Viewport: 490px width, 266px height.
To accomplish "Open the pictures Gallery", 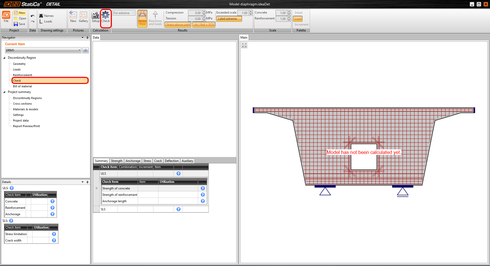I will [83, 15].
